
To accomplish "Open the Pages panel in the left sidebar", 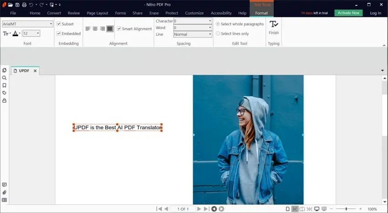I will (x=5, y=71).
